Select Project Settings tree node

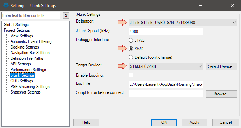(x=17, y=30)
